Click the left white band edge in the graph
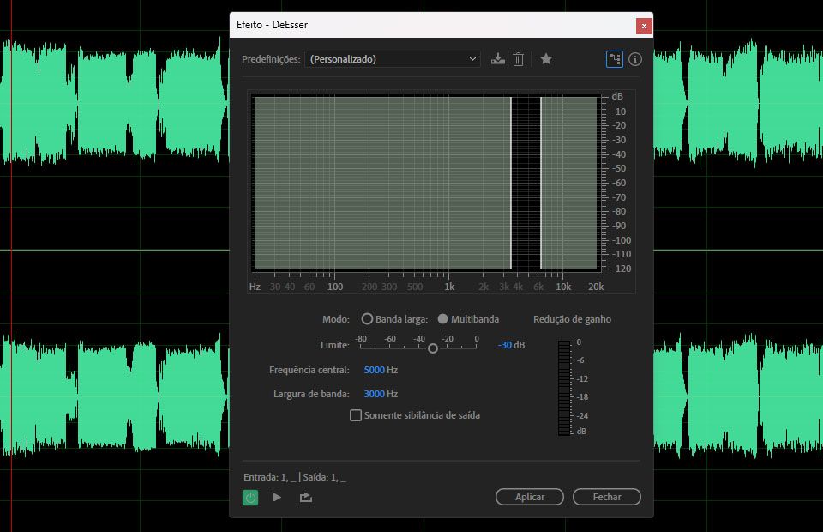The width and height of the screenshot is (823, 532). point(511,183)
